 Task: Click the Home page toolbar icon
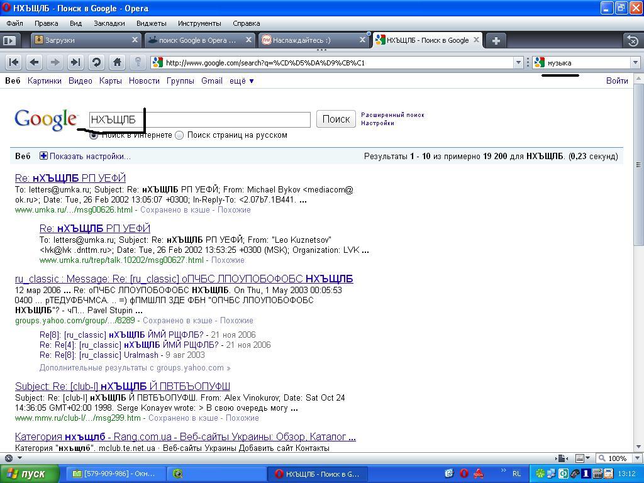(x=117, y=62)
